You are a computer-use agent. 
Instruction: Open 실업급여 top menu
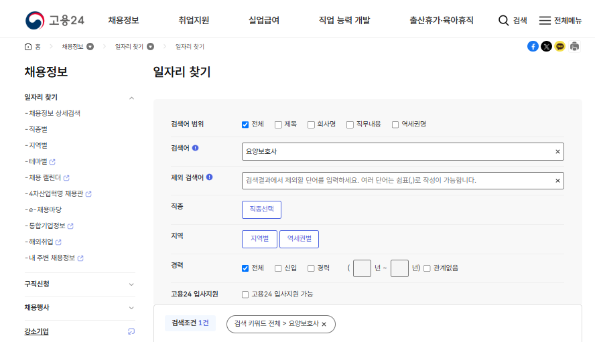[x=264, y=20]
